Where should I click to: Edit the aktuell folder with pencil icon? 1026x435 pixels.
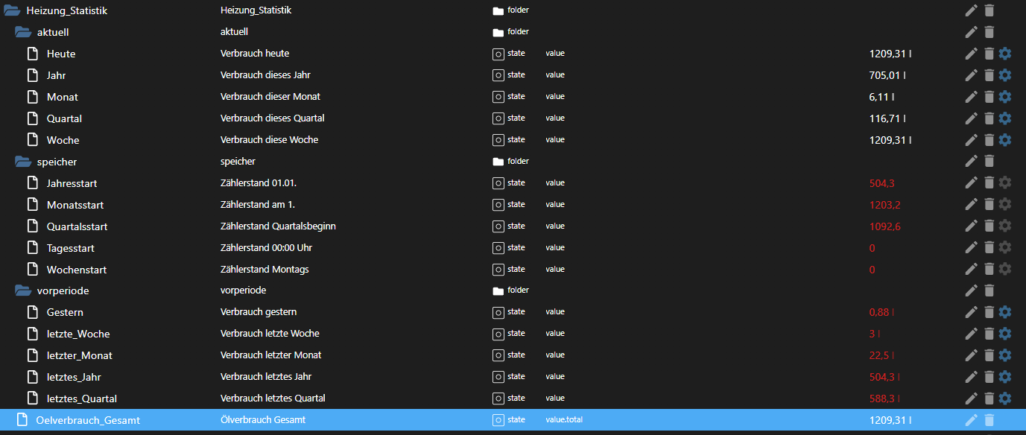971,32
